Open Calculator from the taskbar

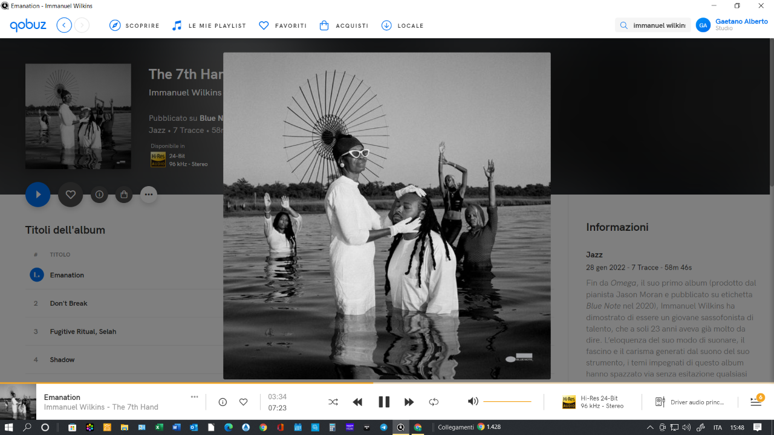tap(332, 427)
